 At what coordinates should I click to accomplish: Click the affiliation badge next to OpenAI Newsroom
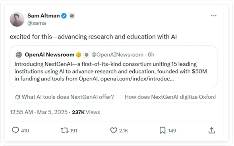[x=86, y=55]
